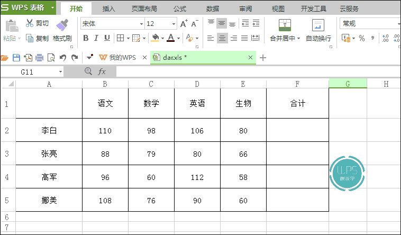Increase decimal places icon

pos(386,39)
